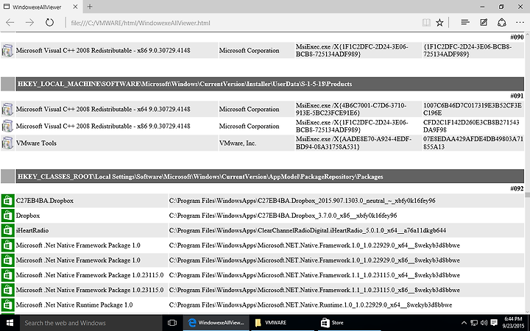
Task: Open Reading view book icon
Action: pyautogui.click(x=426, y=23)
